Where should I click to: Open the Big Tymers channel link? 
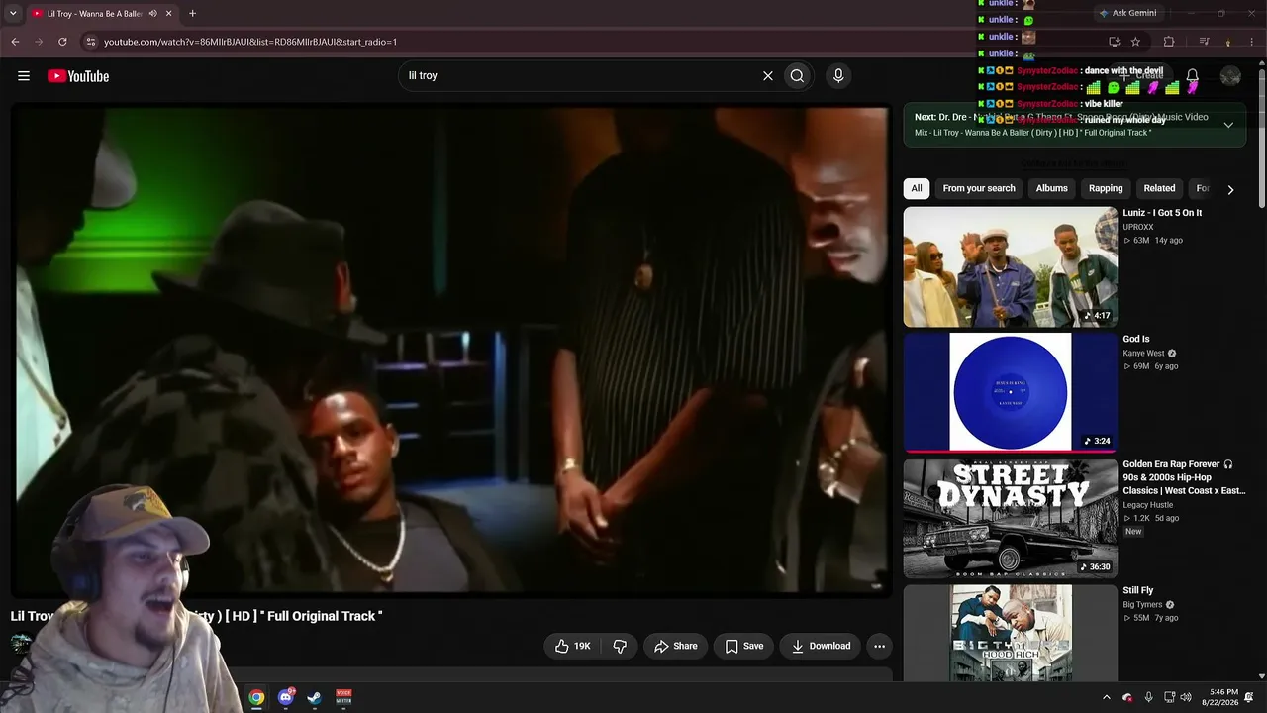[x=1142, y=604]
